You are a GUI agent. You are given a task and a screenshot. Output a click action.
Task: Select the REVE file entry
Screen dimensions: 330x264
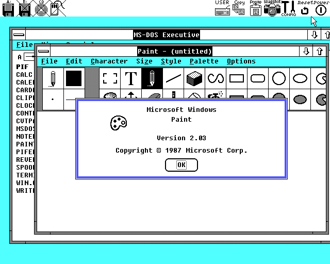tap(25, 159)
